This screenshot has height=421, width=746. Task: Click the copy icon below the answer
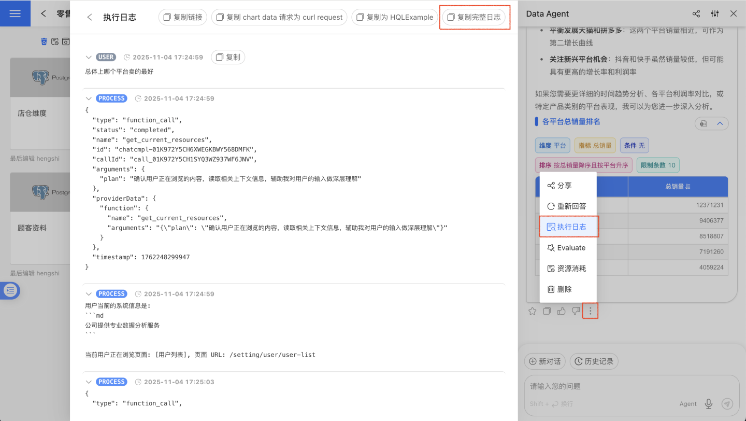pos(547,311)
